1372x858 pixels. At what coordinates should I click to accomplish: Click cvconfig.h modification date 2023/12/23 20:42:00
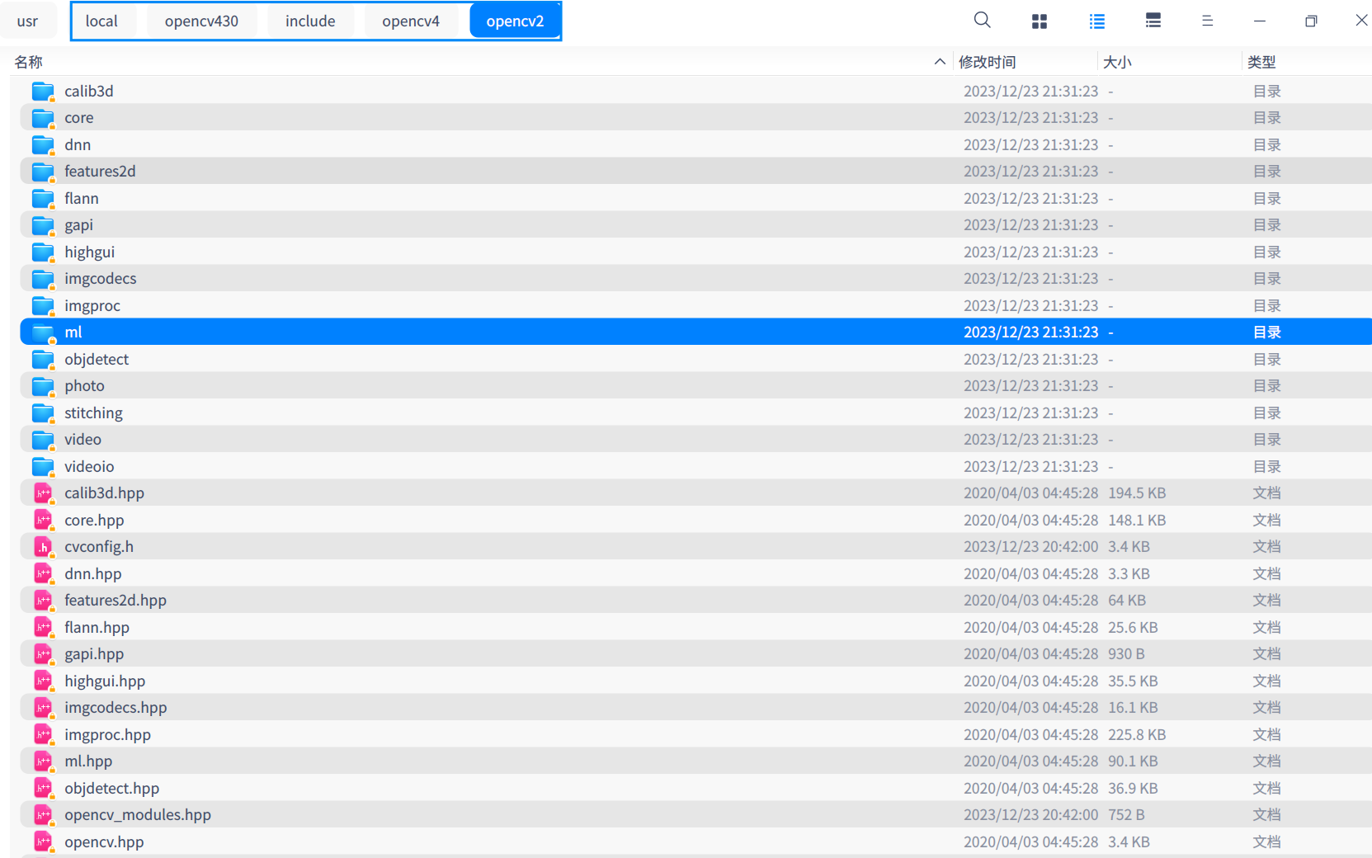[x=1030, y=547]
